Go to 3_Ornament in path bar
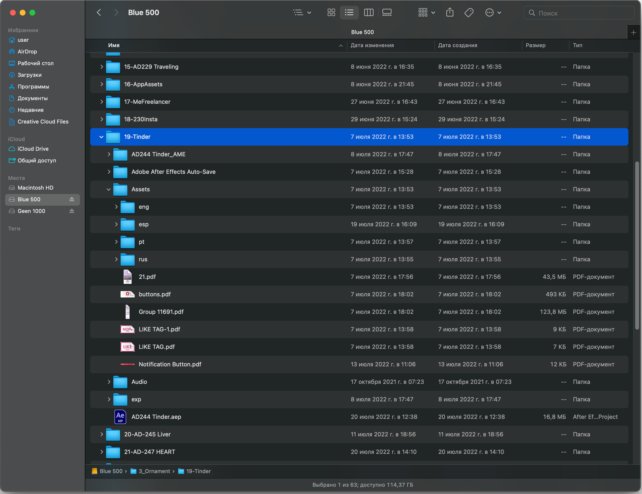The width and height of the screenshot is (642, 494). (x=154, y=471)
